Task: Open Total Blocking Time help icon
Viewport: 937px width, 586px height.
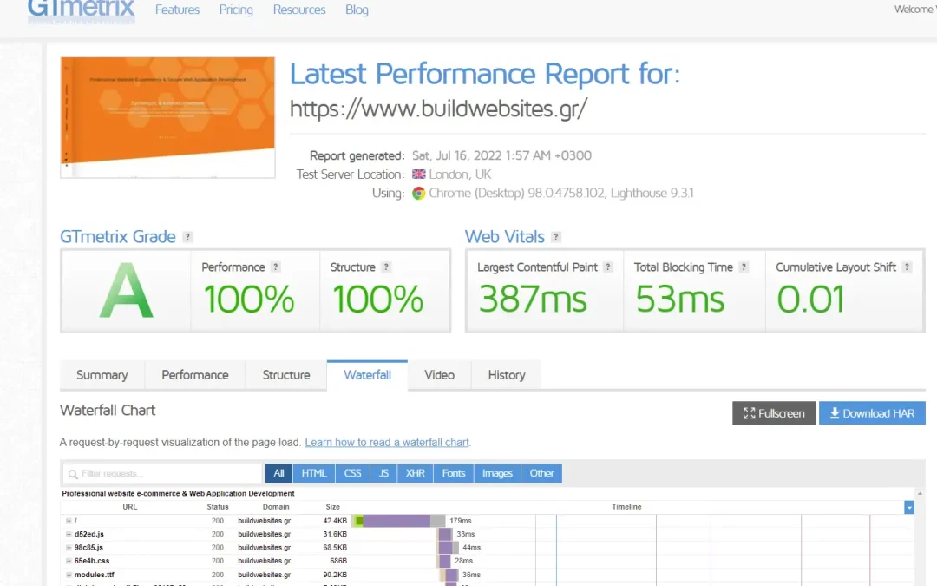Action: 744,267
